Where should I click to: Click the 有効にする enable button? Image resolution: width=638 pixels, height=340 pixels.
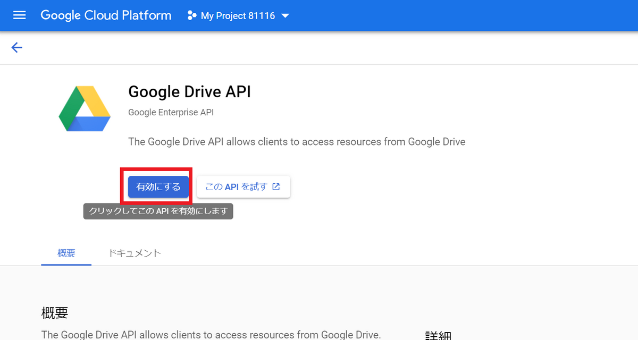[x=158, y=187]
